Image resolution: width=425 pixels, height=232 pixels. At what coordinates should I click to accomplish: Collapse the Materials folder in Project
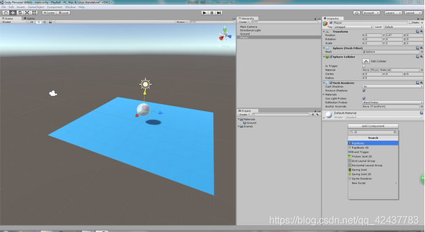click(239, 120)
